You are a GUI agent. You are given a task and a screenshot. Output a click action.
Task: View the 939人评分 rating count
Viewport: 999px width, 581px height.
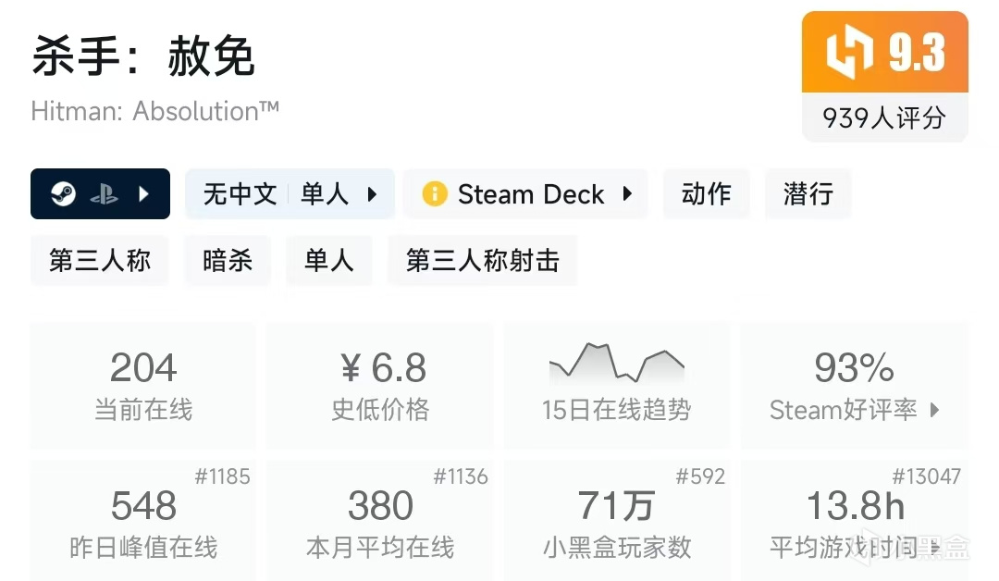[x=884, y=118]
